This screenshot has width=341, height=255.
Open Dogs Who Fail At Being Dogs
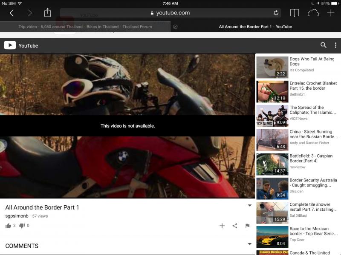(x=312, y=61)
